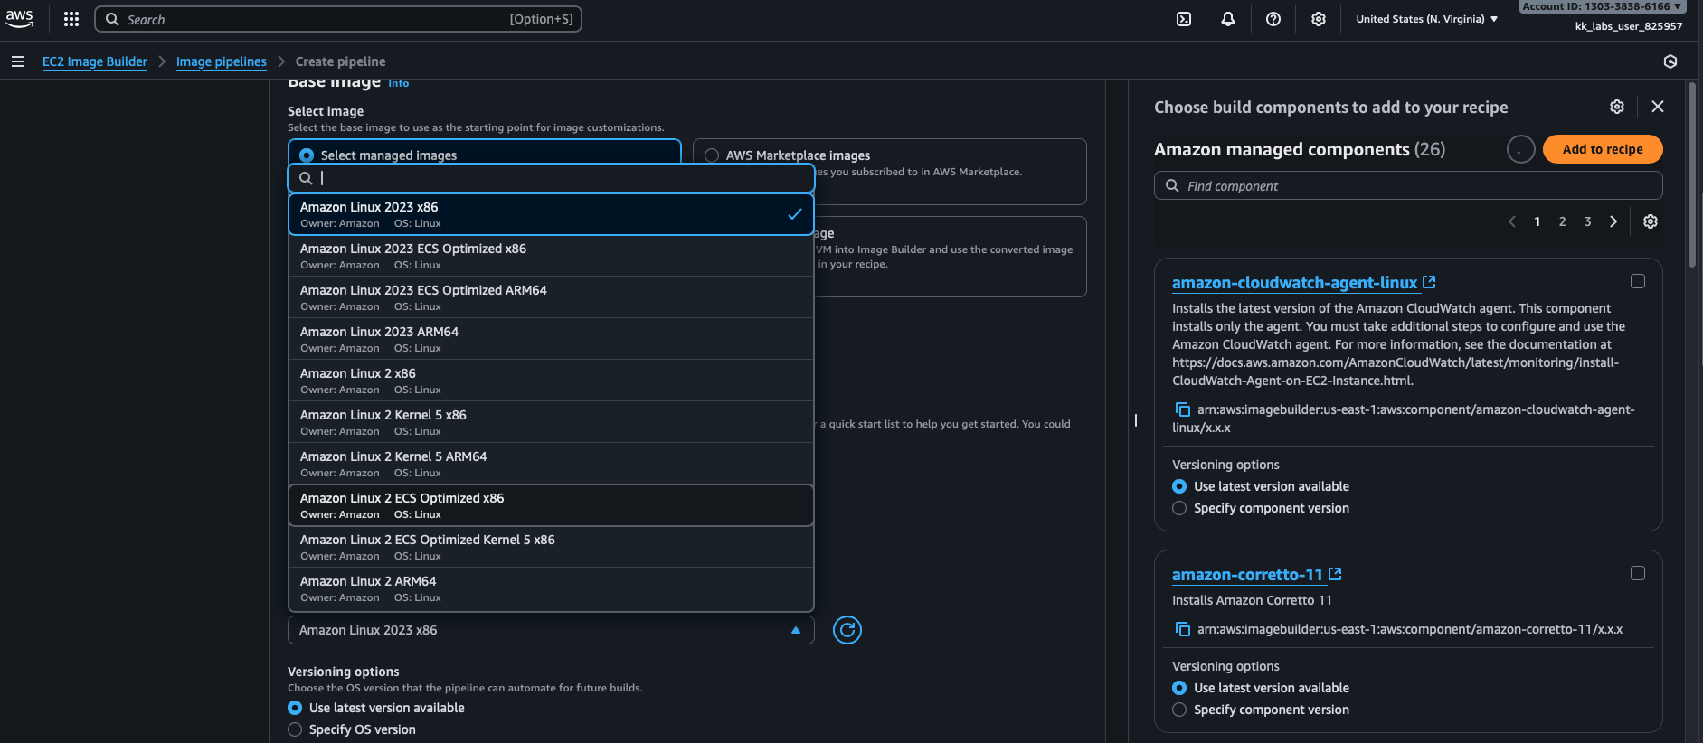
Task: Focus the image dropdown filter field
Action: 551,178
